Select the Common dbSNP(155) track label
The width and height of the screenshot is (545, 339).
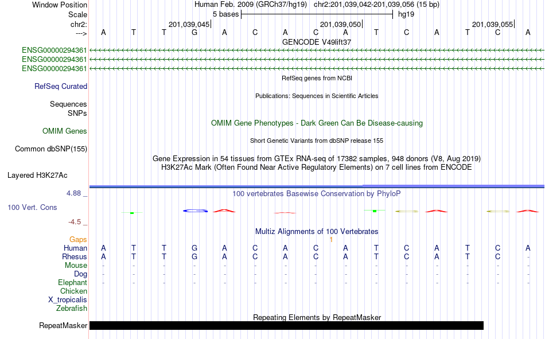click(x=51, y=149)
